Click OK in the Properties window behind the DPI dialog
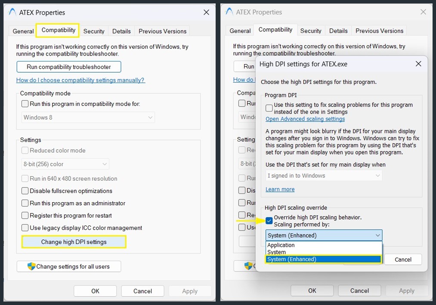Viewport: 436px width, 305px height. pyautogui.click(x=312, y=290)
